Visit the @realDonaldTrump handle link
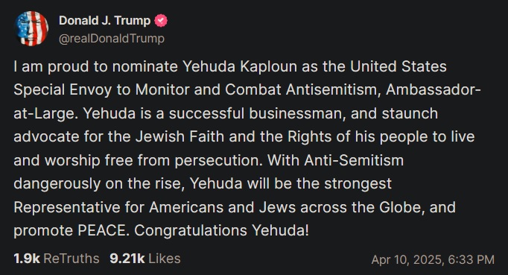The image size is (508, 275). (x=112, y=39)
